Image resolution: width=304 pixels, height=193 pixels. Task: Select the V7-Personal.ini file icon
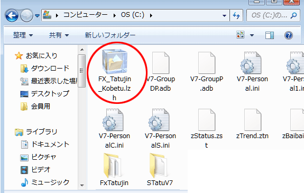(x=251, y=63)
